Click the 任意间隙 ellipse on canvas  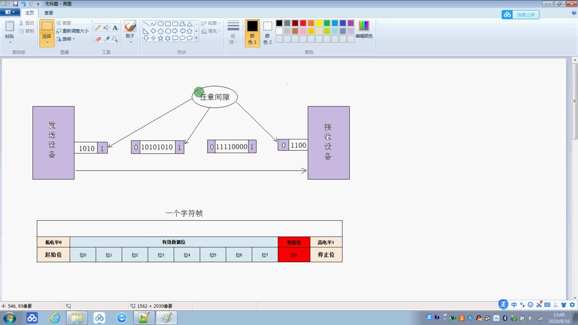[x=214, y=97]
